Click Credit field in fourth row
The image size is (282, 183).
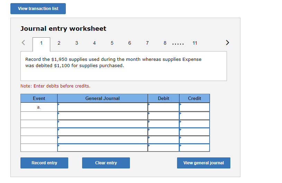(194, 132)
